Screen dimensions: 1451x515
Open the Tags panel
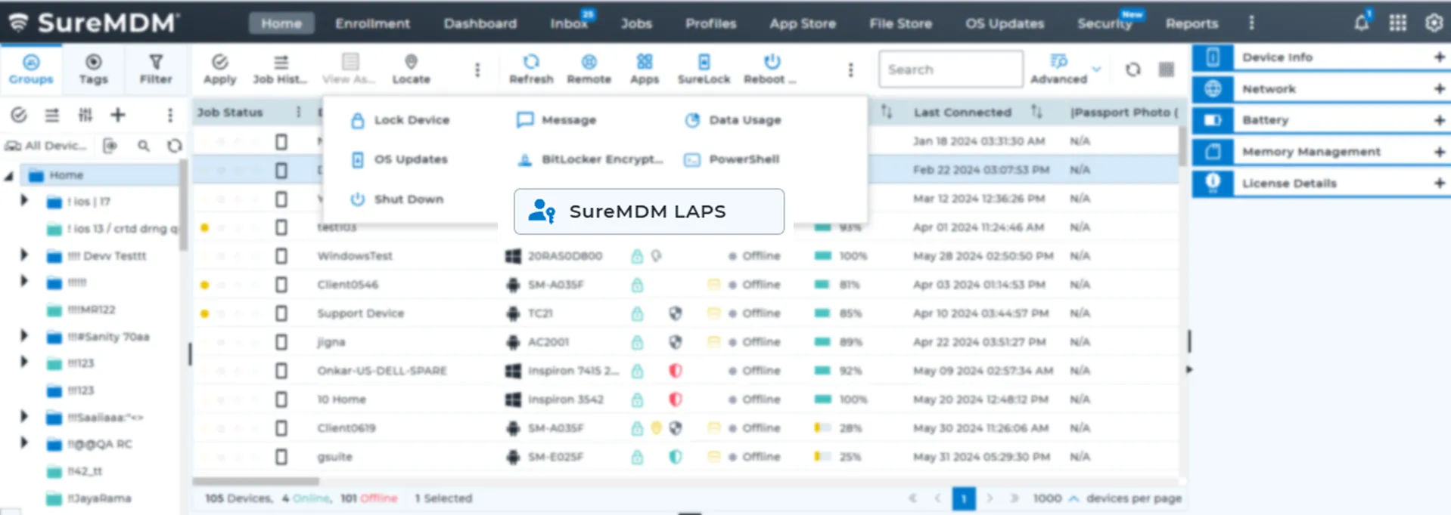pyautogui.click(x=93, y=69)
